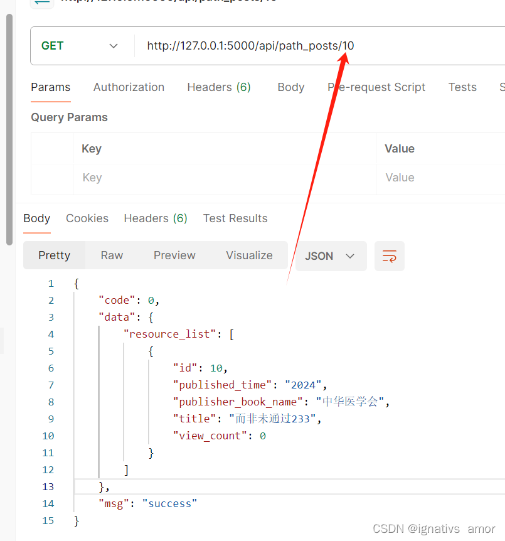The height and width of the screenshot is (541, 505).
Task: Open the request Headers (6) tab
Action: coord(219,87)
